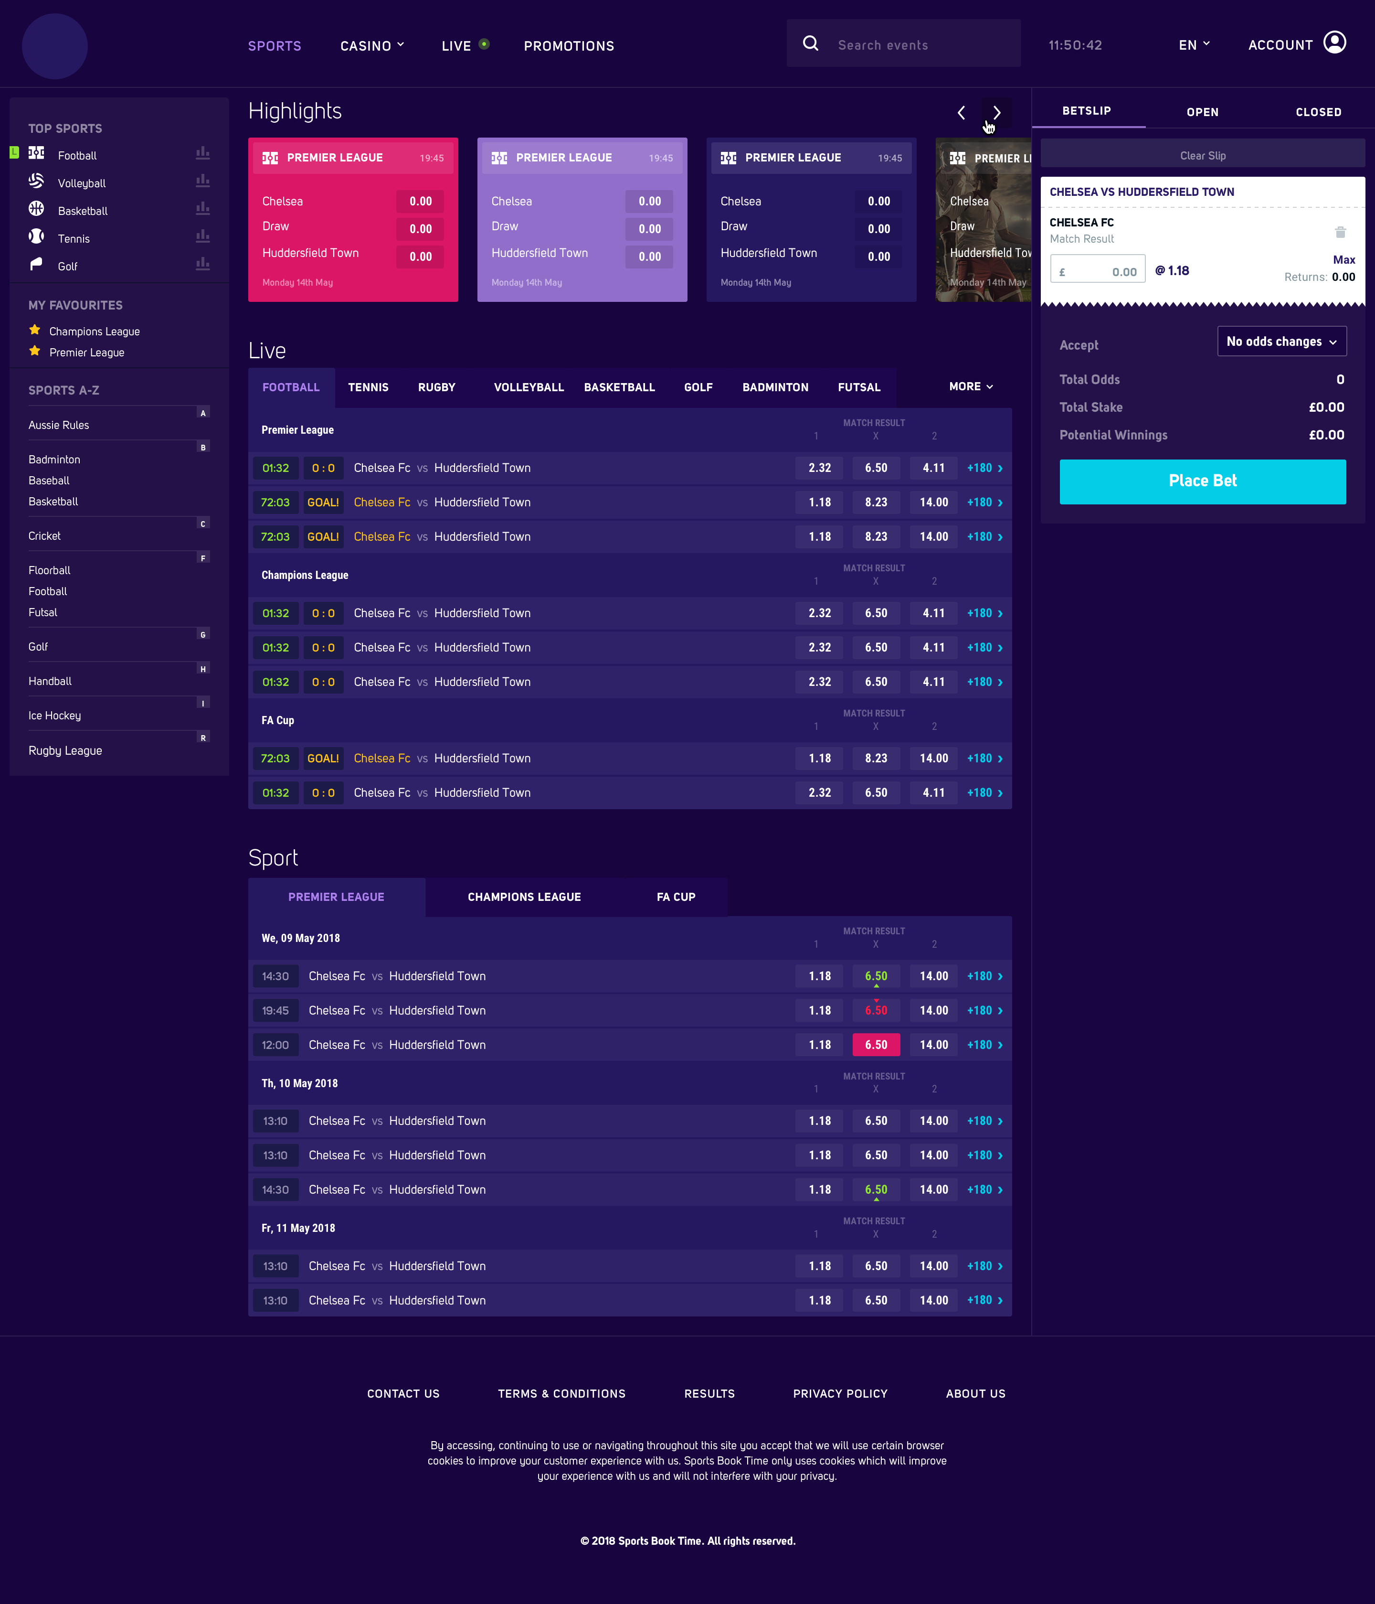1375x1604 pixels.
Task: Open the Closed bets tab
Action: pyautogui.click(x=1318, y=112)
